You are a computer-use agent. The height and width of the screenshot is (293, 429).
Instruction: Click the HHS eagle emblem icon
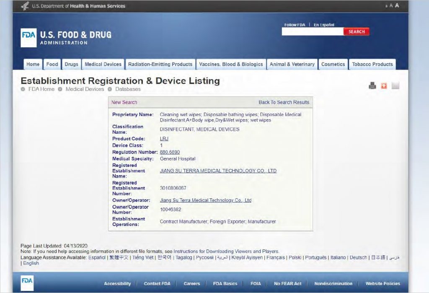tap(25, 6)
